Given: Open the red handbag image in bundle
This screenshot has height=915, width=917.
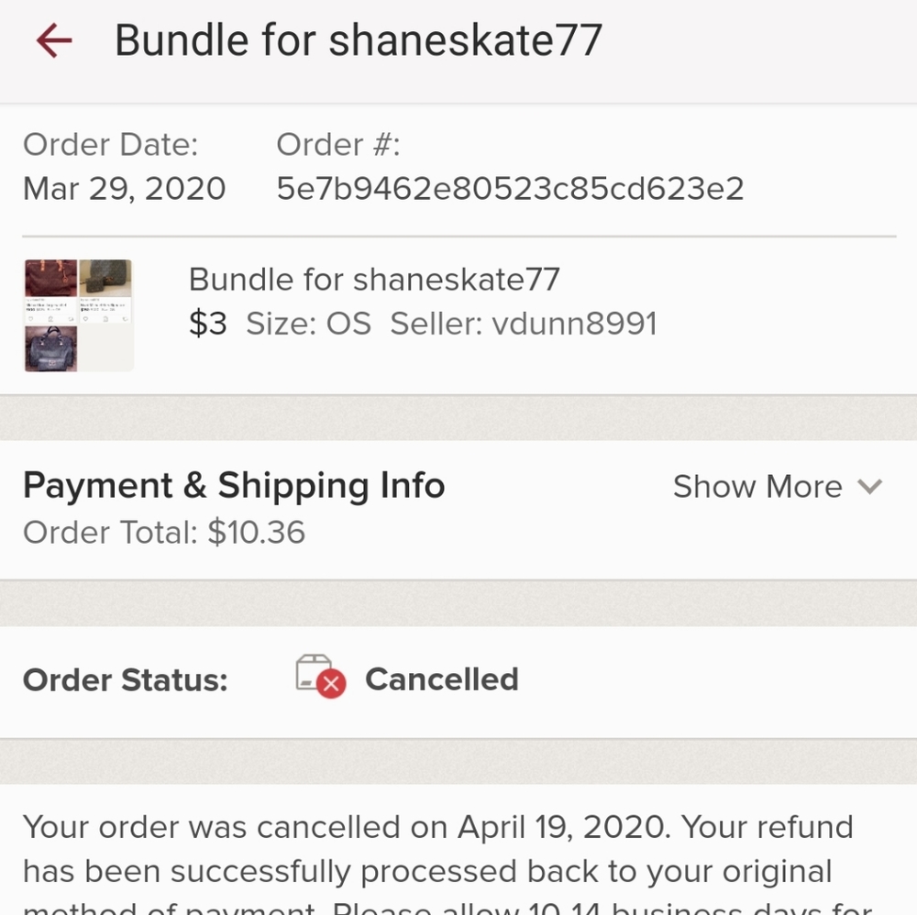Looking at the screenshot, I should [50, 278].
